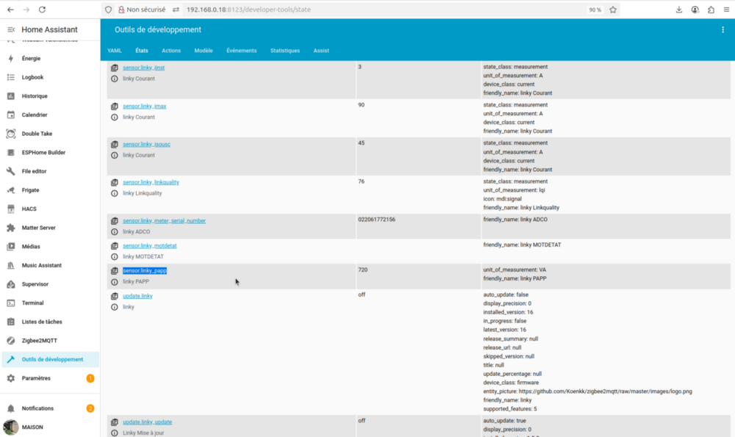This screenshot has height=437, width=735.
Task: Click the sensor.linky_motdetat link
Action: [x=149, y=246]
